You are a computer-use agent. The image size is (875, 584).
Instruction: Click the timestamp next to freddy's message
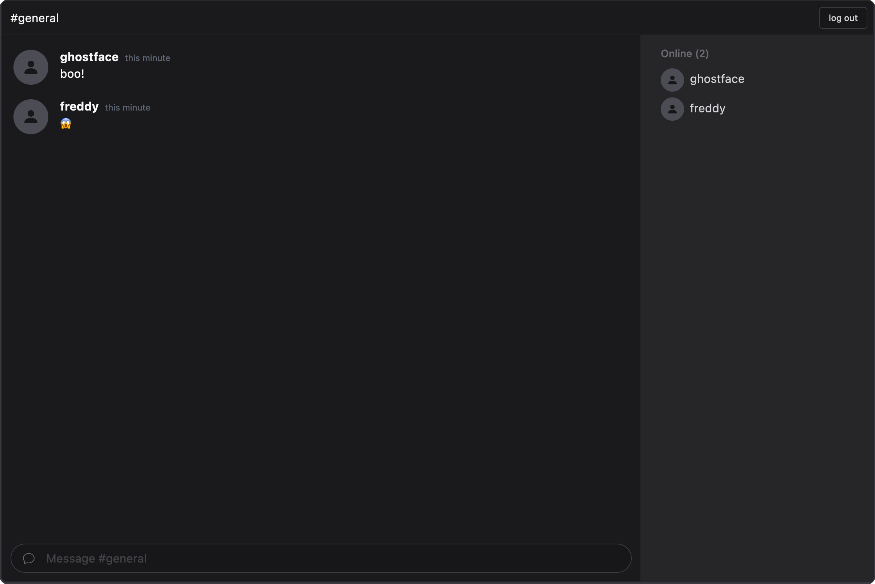click(x=127, y=108)
